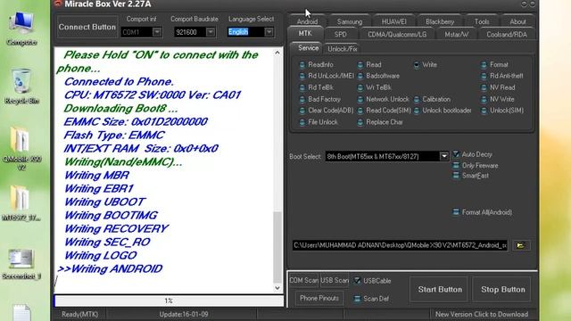This screenshot has width=571, height=321.
Task: Click the Miracle Box title bar logo
Action: coord(58,4)
